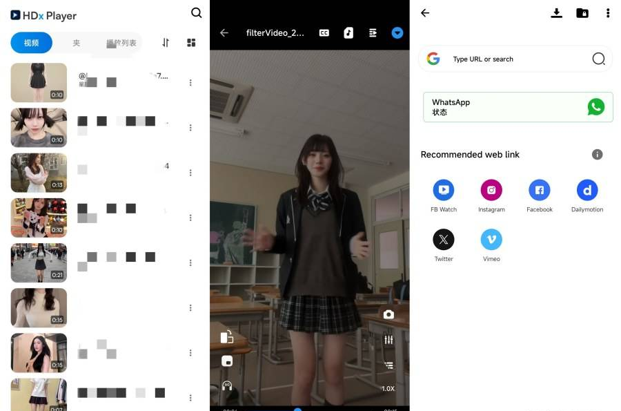Switch to grid view layout
The height and width of the screenshot is (411, 621).
(x=191, y=43)
